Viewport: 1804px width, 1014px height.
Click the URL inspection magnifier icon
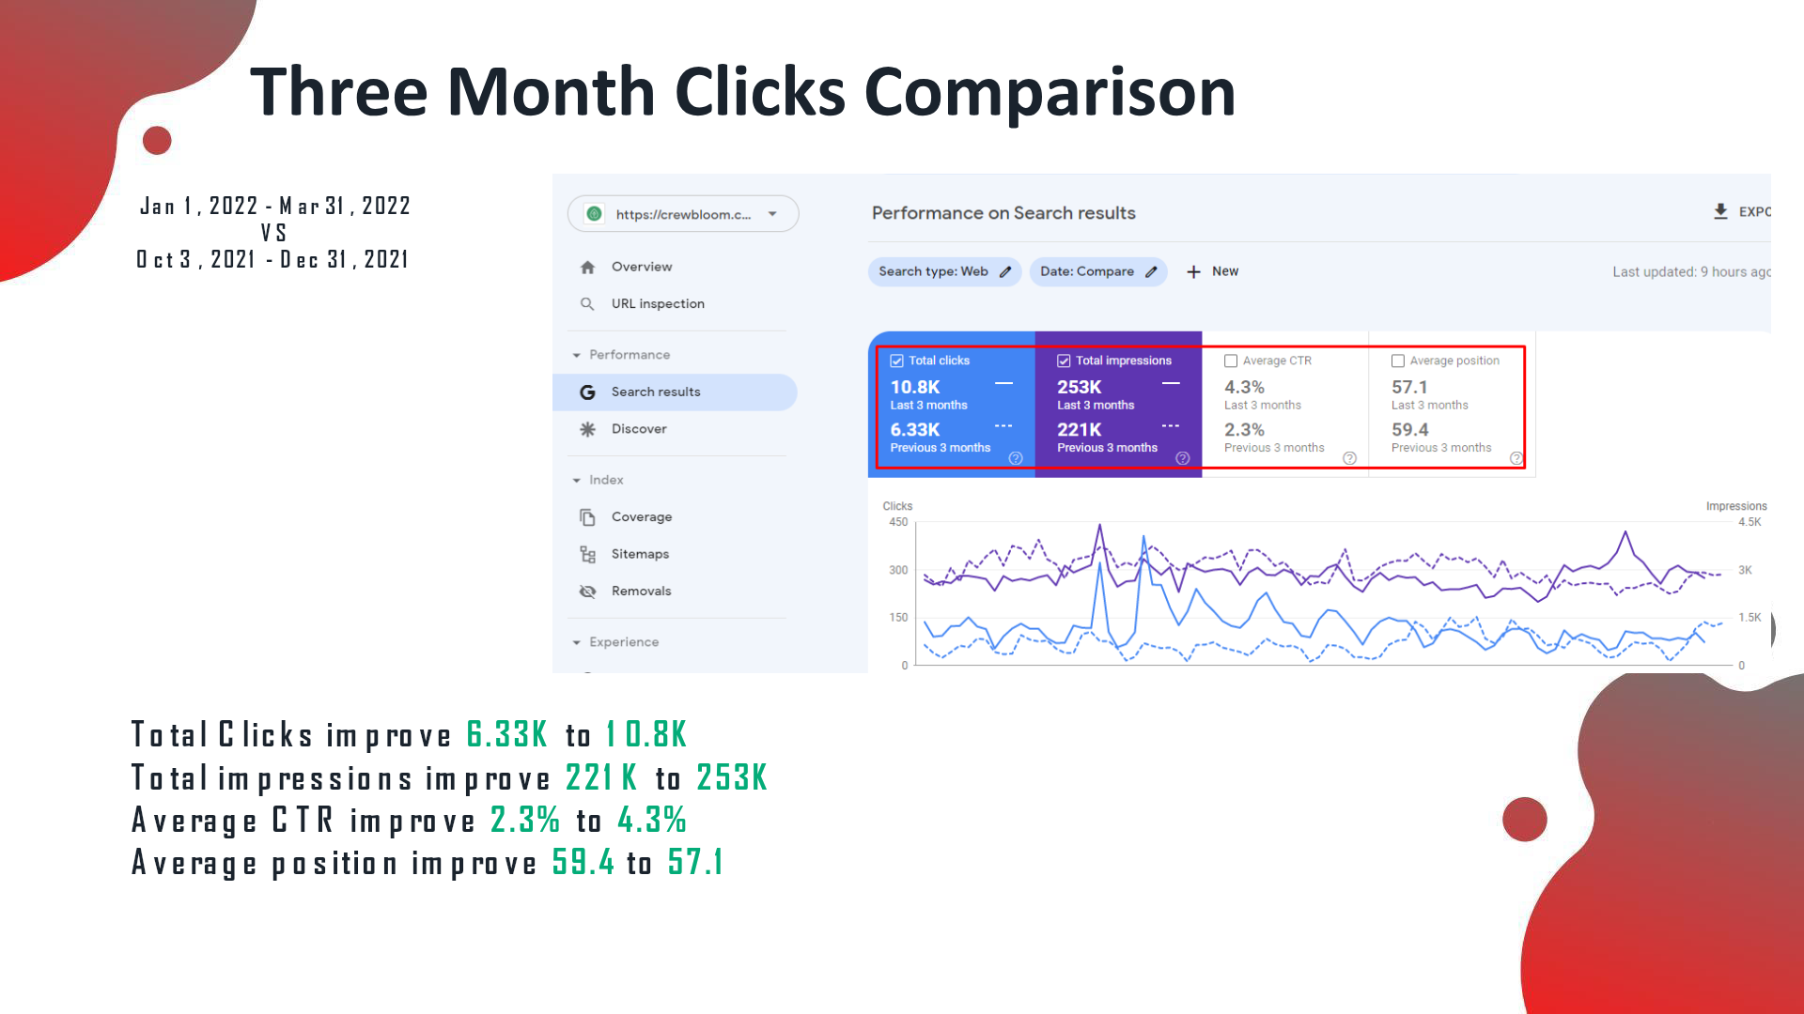587,304
